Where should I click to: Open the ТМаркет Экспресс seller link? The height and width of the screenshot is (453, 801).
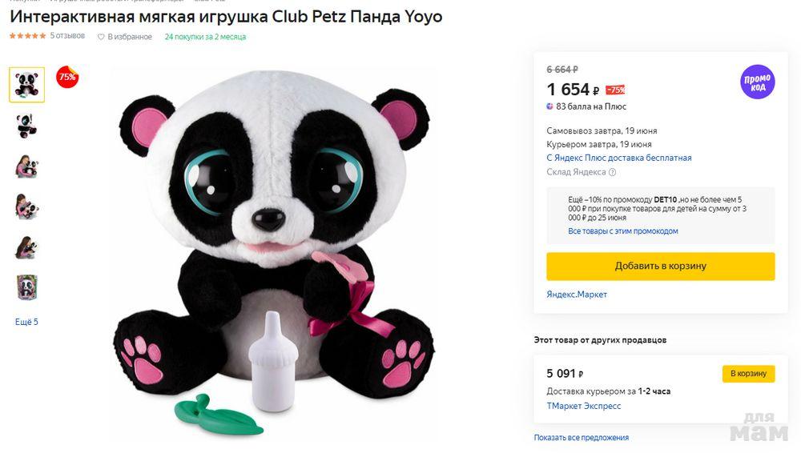point(583,406)
